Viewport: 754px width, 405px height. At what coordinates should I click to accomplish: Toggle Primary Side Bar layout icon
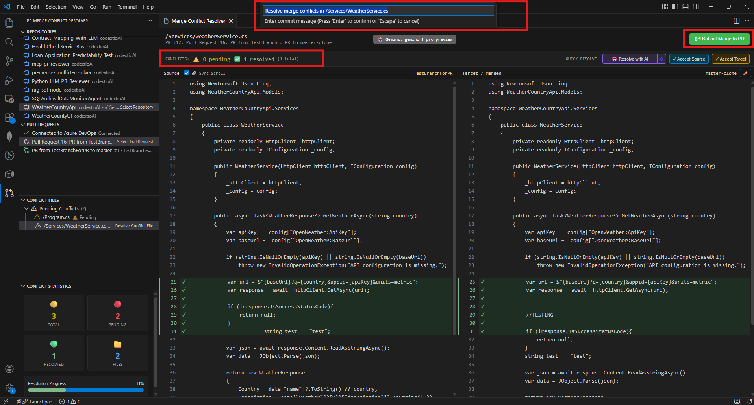click(x=675, y=7)
